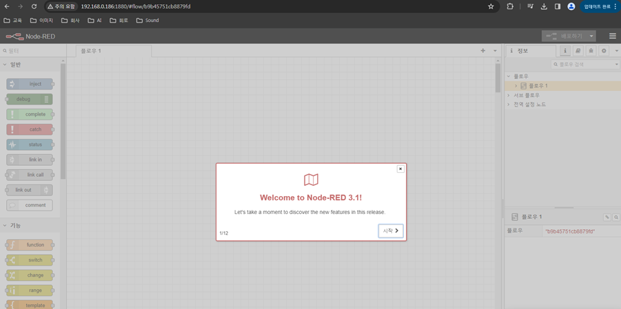Choose the change node in the palette
The width and height of the screenshot is (621, 309).
[x=30, y=275]
